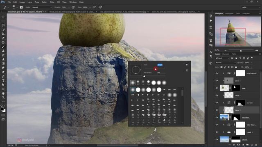Select the Gradient tool

pyautogui.click(x=3, y=64)
